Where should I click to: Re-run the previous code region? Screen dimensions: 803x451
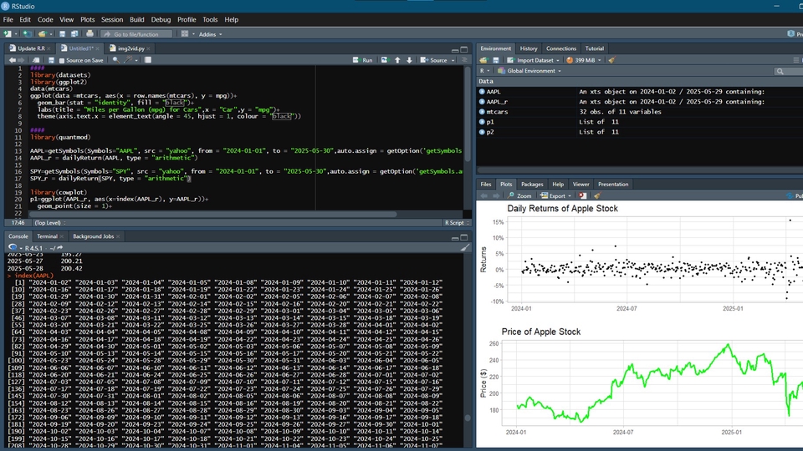pyautogui.click(x=385, y=60)
